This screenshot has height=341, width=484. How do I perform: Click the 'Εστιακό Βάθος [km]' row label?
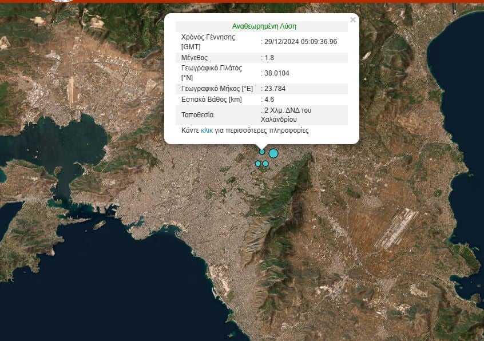211,100
